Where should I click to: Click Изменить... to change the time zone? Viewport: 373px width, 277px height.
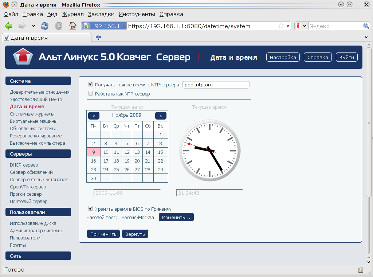(x=176, y=217)
